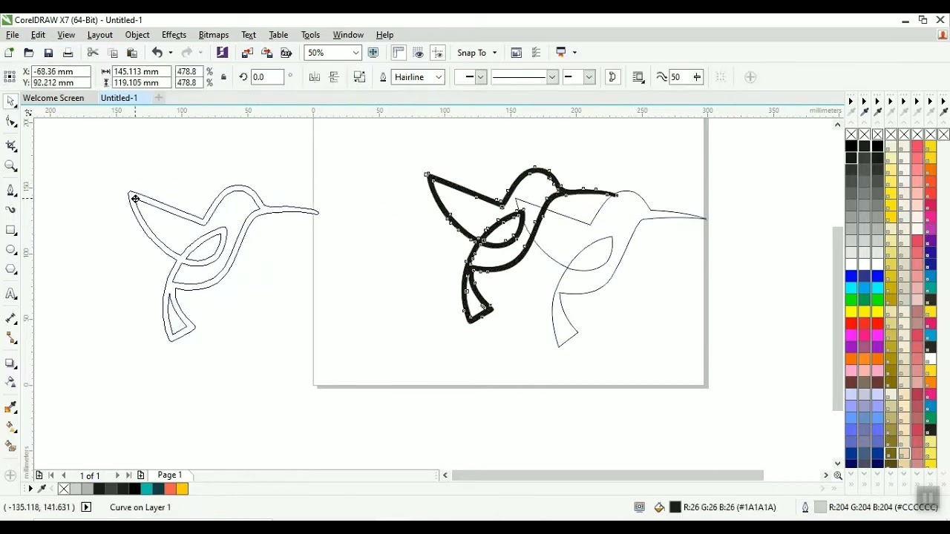Pick the yellow swatch in document palette

(x=183, y=489)
